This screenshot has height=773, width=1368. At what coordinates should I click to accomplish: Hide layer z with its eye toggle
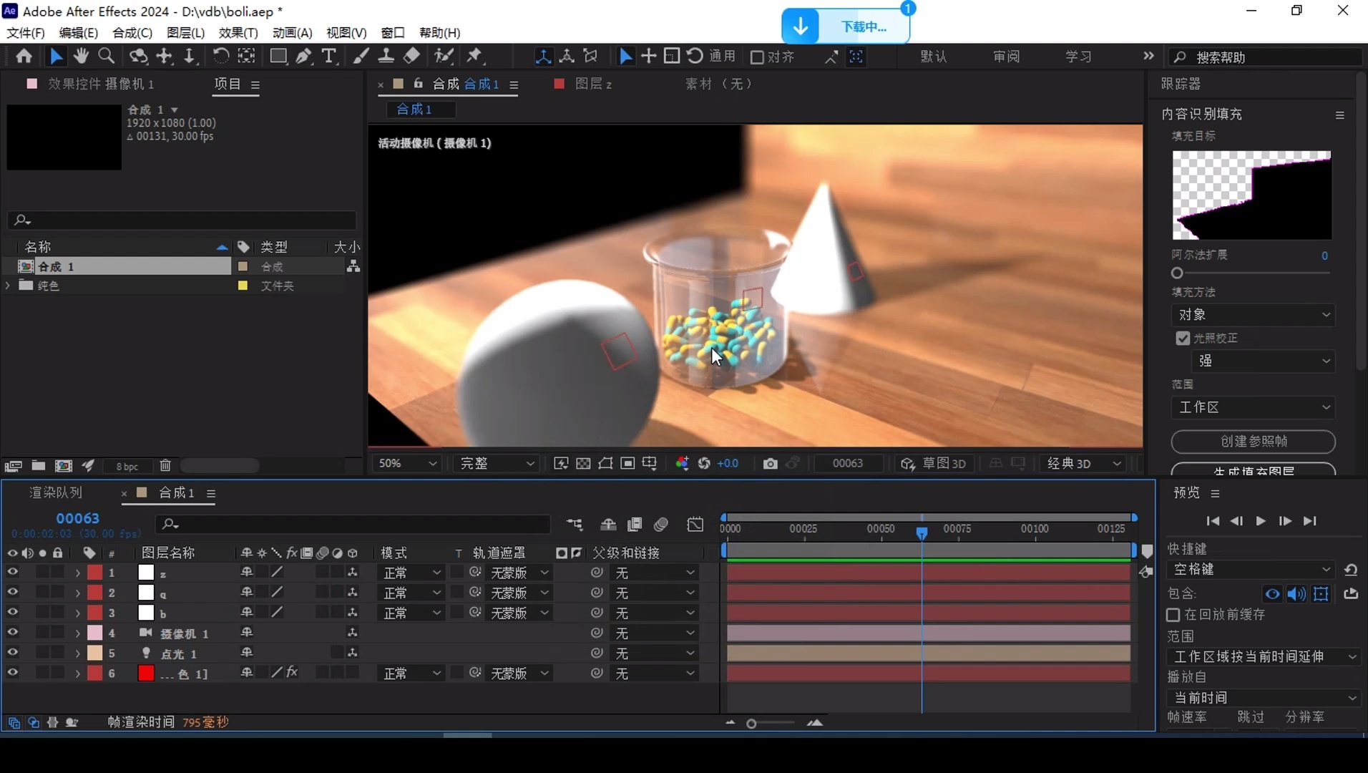pos(11,573)
